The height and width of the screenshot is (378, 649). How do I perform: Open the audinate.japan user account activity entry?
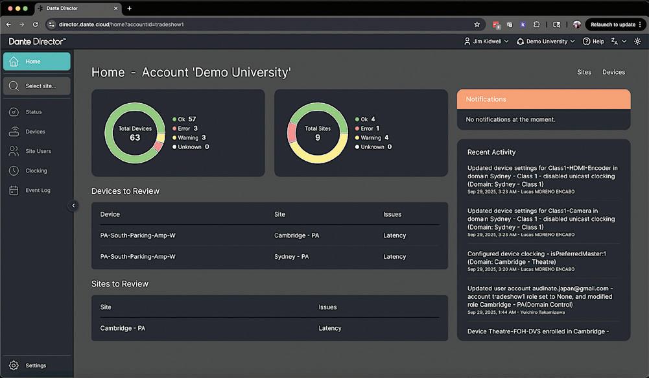point(540,300)
